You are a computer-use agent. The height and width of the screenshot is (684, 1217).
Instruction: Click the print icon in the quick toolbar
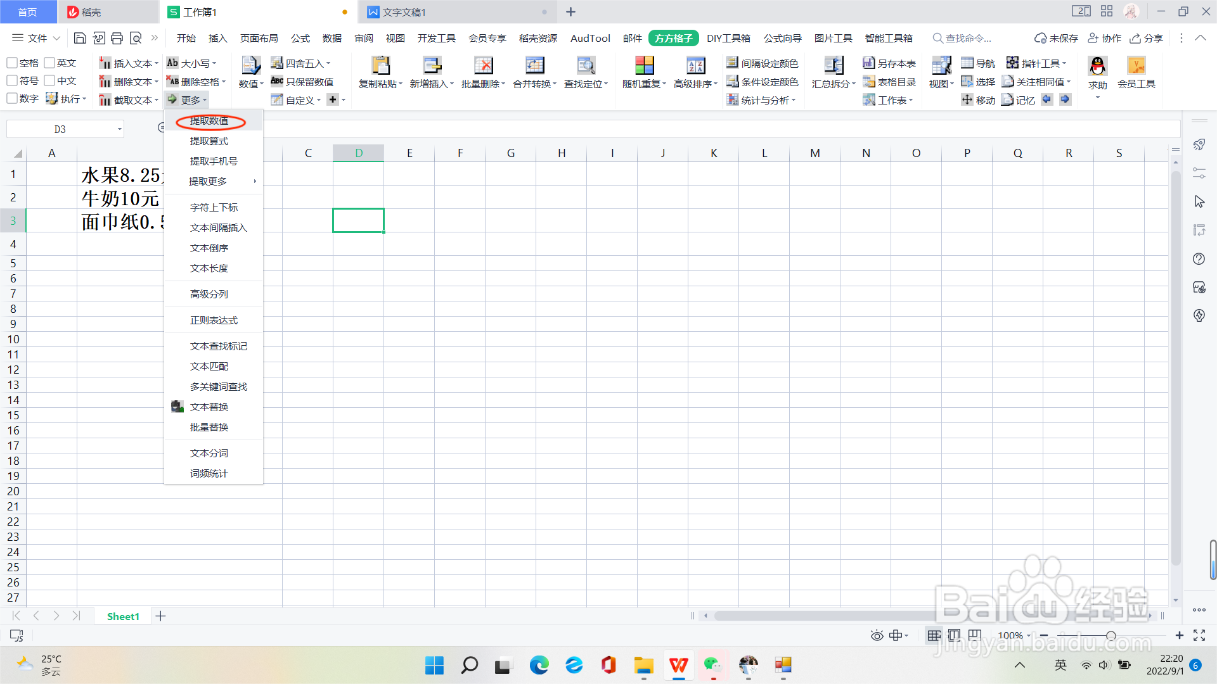(x=117, y=38)
